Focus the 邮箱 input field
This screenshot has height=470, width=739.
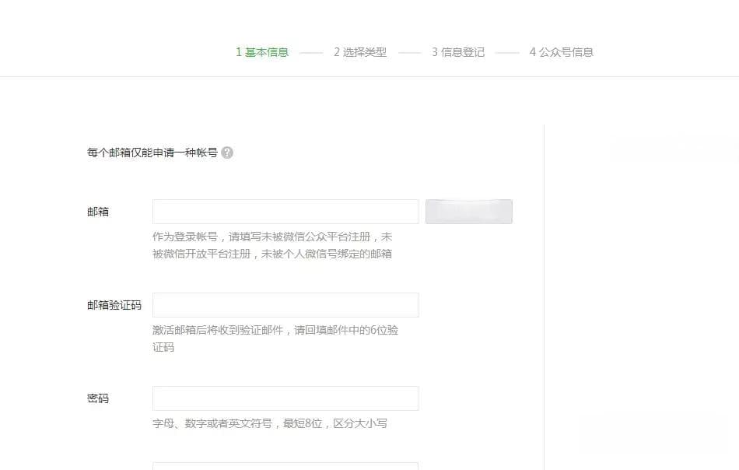[285, 212]
